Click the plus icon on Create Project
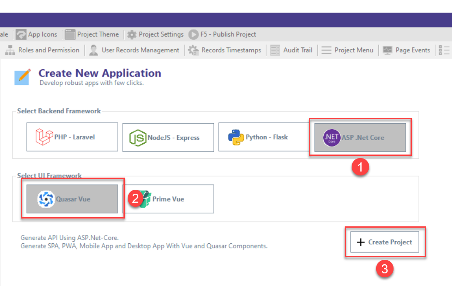452x286 pixels. pyautogui.click(x=361, y=242)
